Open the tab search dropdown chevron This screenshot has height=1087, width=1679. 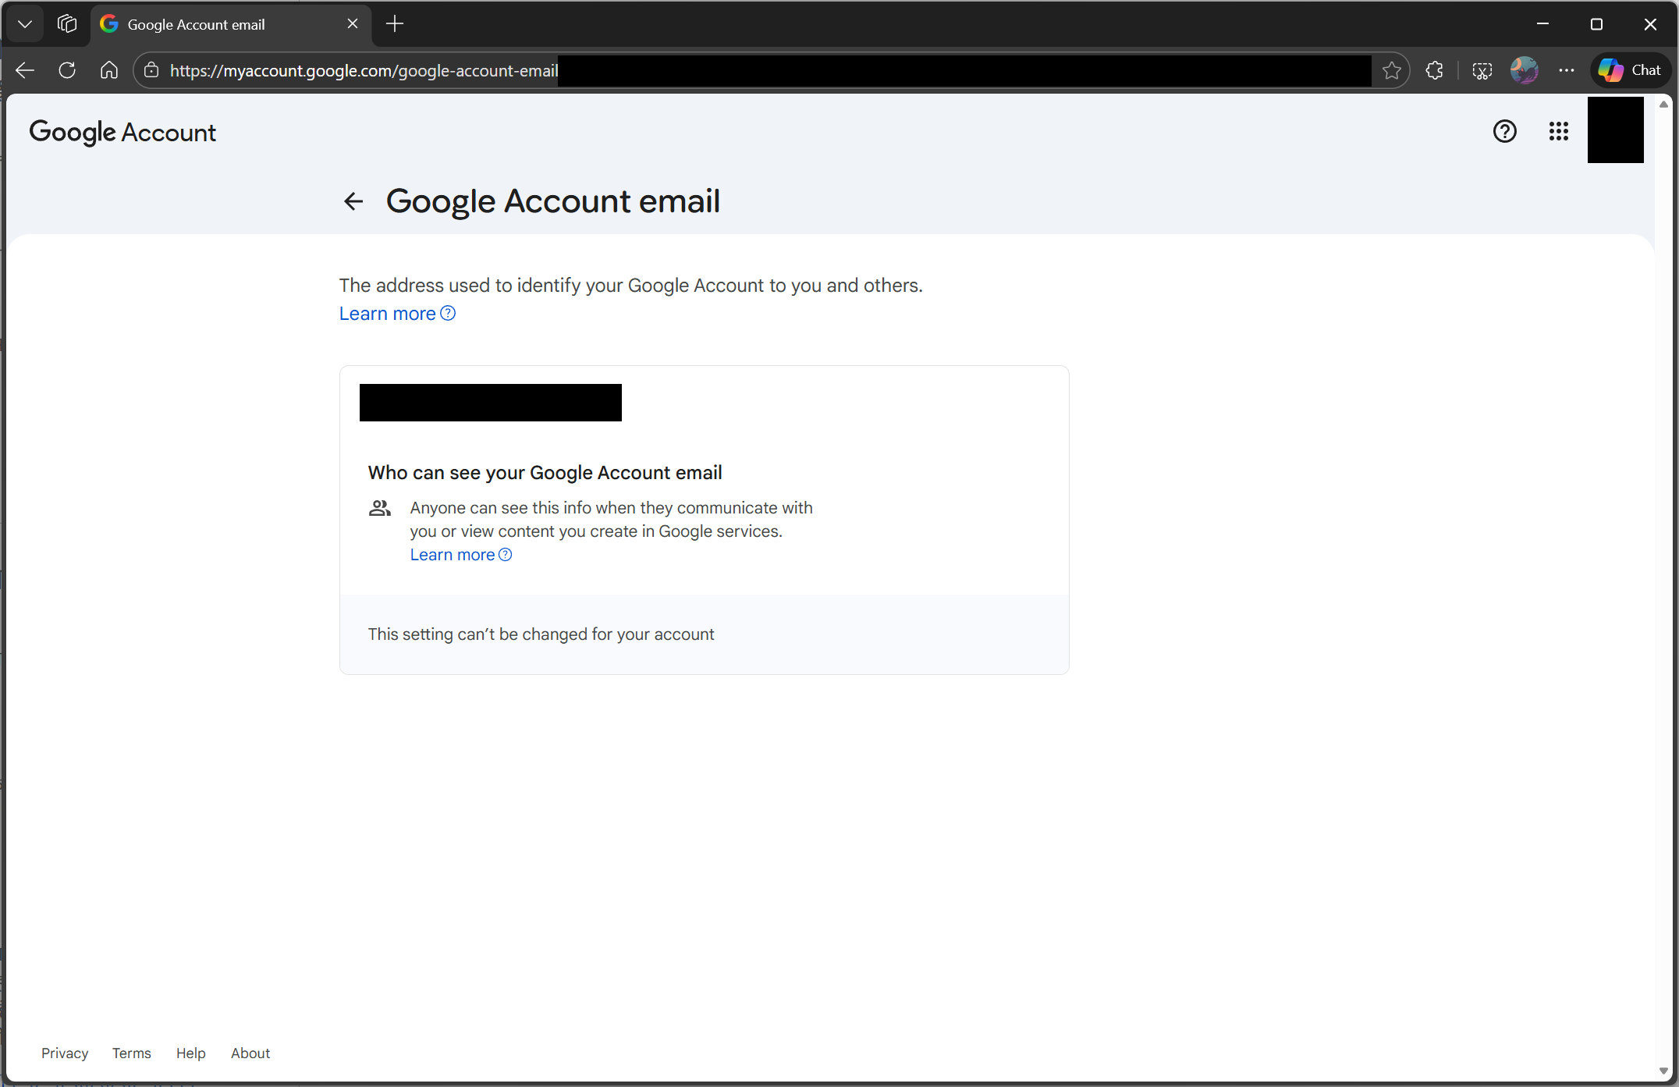coord(24,23)
